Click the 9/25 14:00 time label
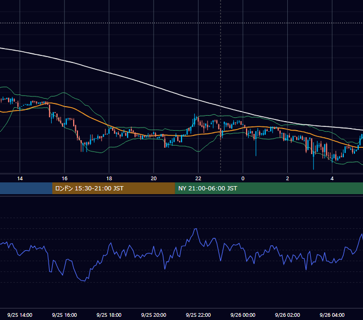 (20, 315)
